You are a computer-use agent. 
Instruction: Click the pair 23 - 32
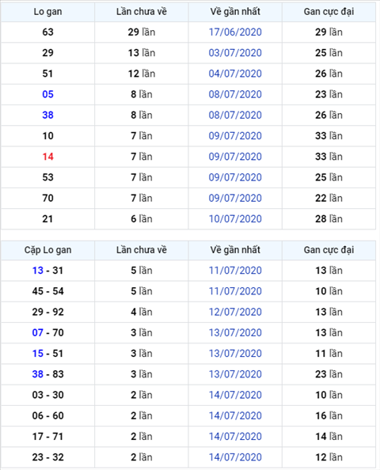[47, 457]
